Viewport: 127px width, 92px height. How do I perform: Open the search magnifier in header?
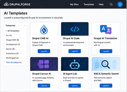(111, 4)
